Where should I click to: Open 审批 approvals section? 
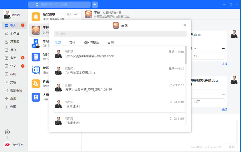click(13, 58)
